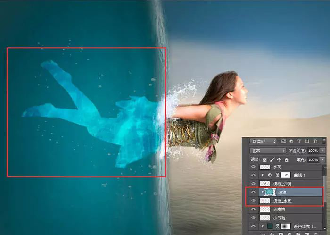
Task: Filter layers by shape layer icon
Action: tap(307, 141)
